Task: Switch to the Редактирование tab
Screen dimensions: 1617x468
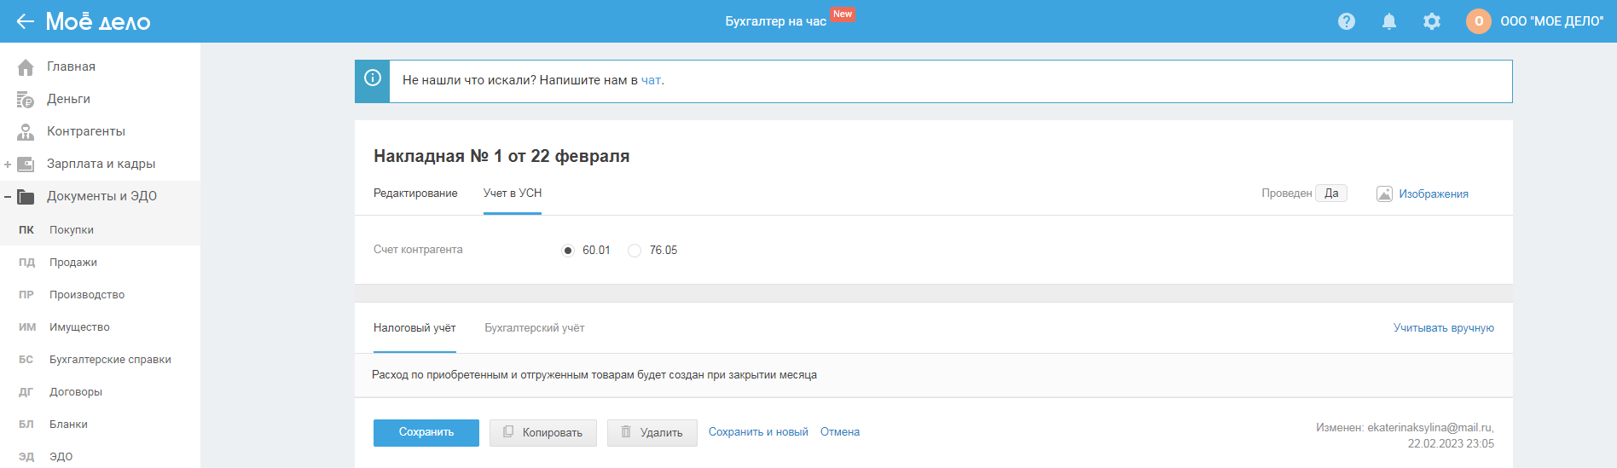Action: point(415,194)
